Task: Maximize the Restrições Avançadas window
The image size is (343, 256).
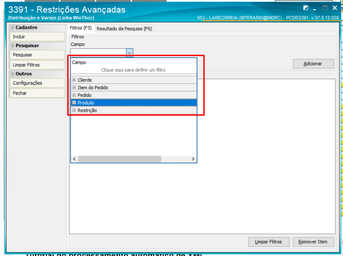Action: [325, 8]
